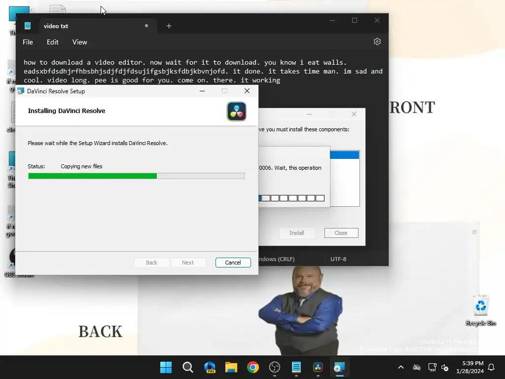505x379 pixels.
Task: Click the green installation progress bar
Action: point(137,176)
